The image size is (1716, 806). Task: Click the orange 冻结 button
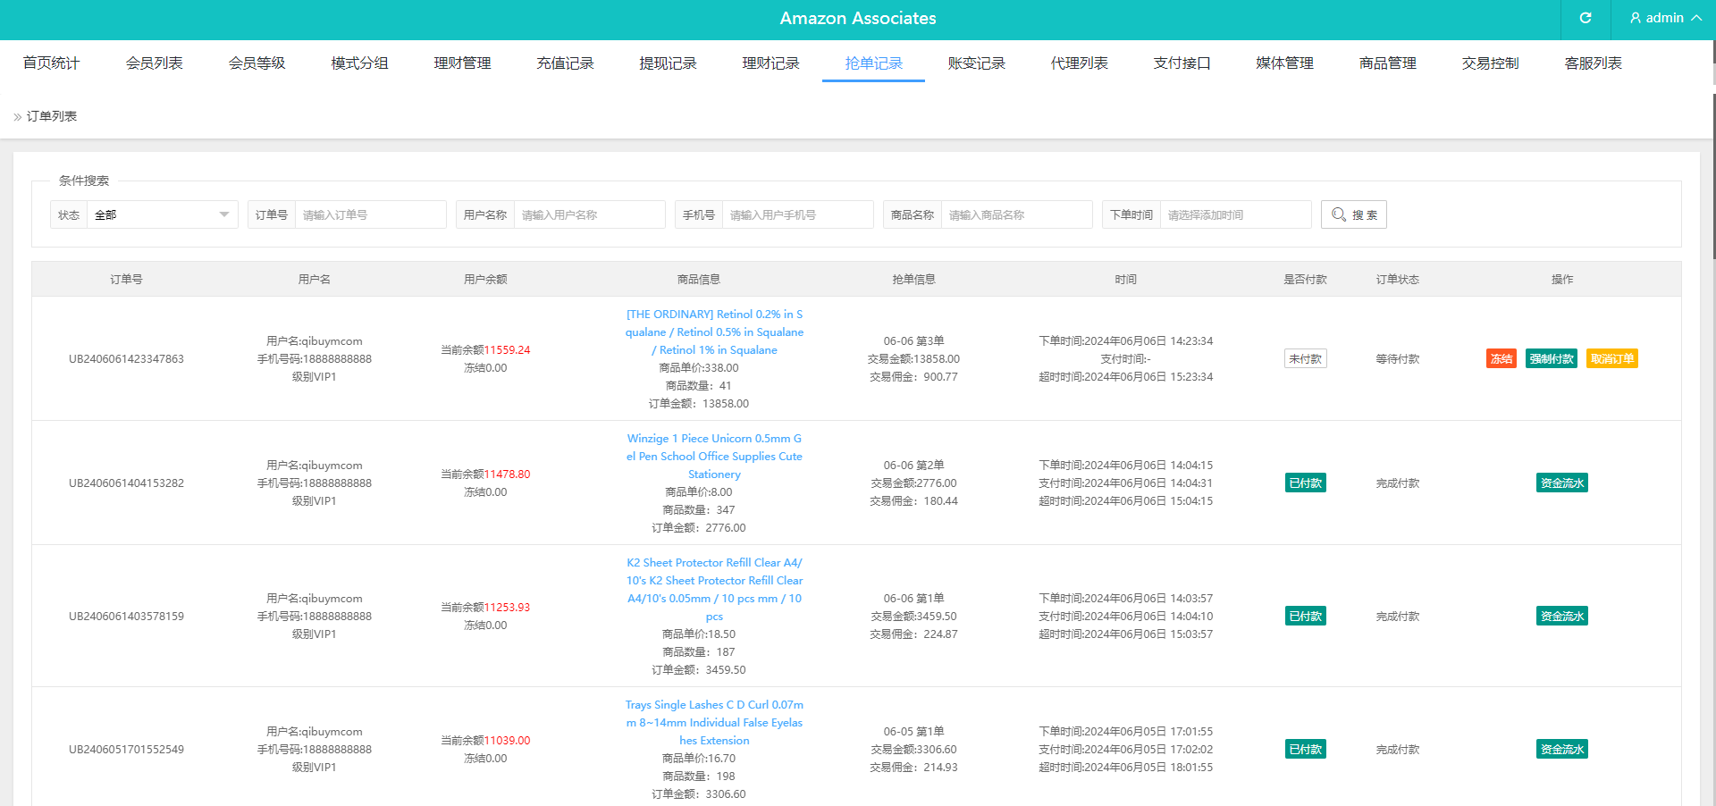point(1501,359)
